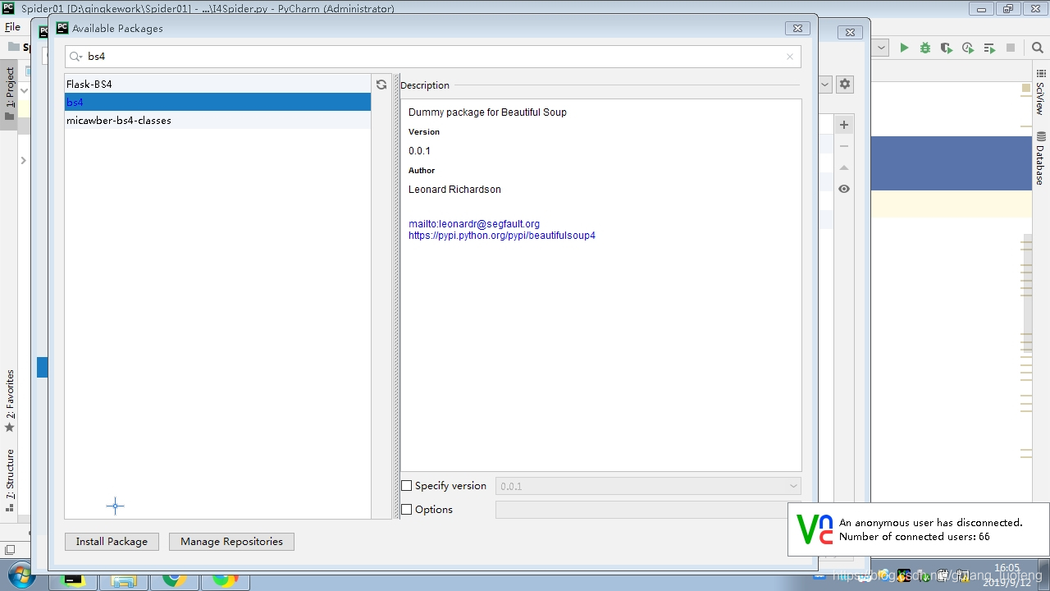Click the Manage Repositories button
This screenshot has width=1050, height=591.
click(x=231, y=542)
